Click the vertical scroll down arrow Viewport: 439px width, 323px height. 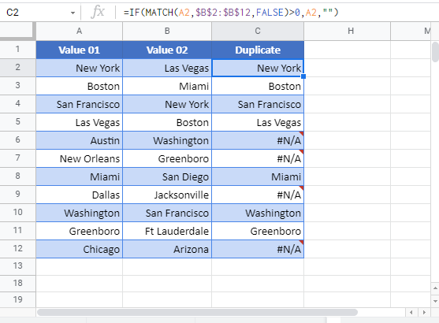click(435, 301)
